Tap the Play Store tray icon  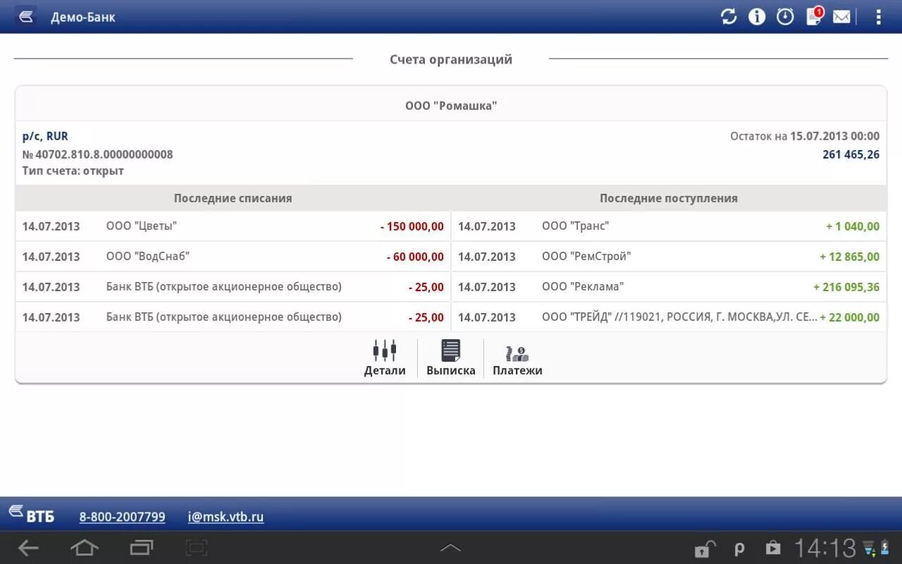click(773, 548)
